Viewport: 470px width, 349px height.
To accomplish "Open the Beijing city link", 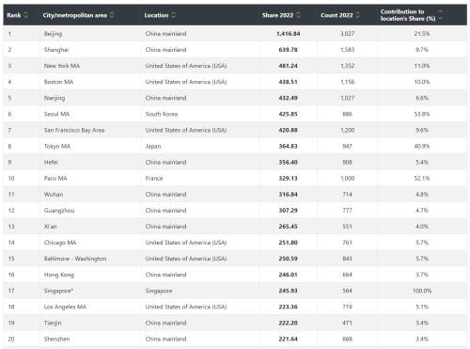I will click(53, 34).
